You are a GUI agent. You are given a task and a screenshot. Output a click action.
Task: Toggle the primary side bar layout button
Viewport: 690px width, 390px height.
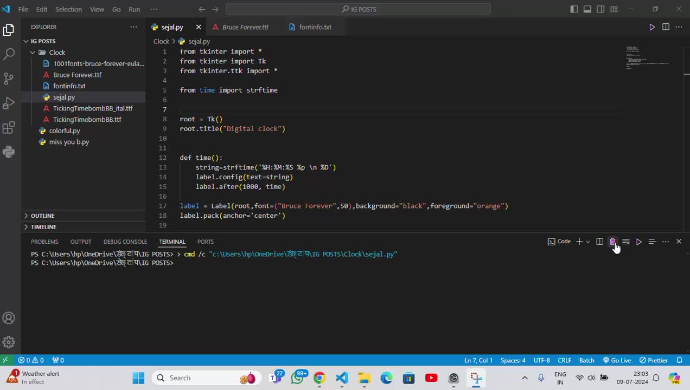(x=574, y=9)
